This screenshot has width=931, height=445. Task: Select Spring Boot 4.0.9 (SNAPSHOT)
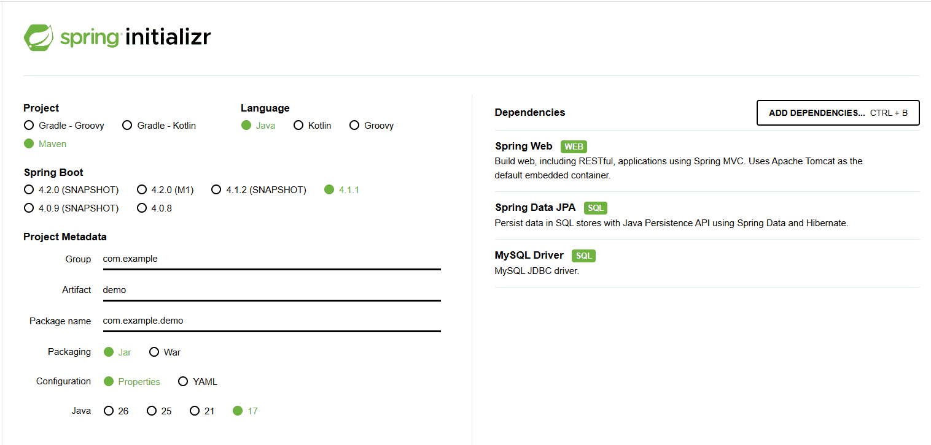(x=71, y=208)
